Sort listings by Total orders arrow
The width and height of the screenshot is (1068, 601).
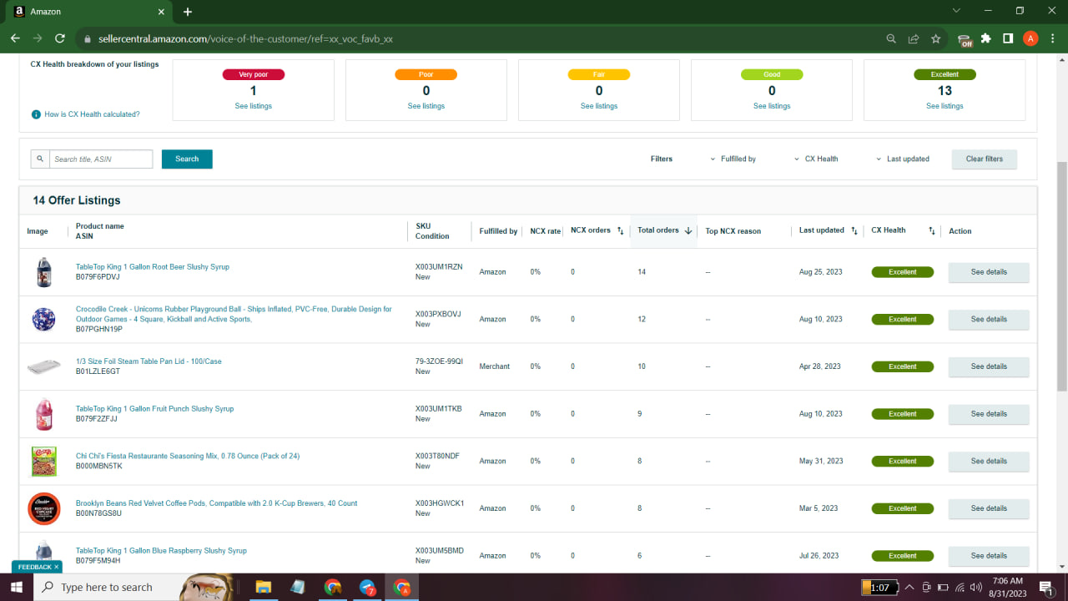(x=688, y=230)
